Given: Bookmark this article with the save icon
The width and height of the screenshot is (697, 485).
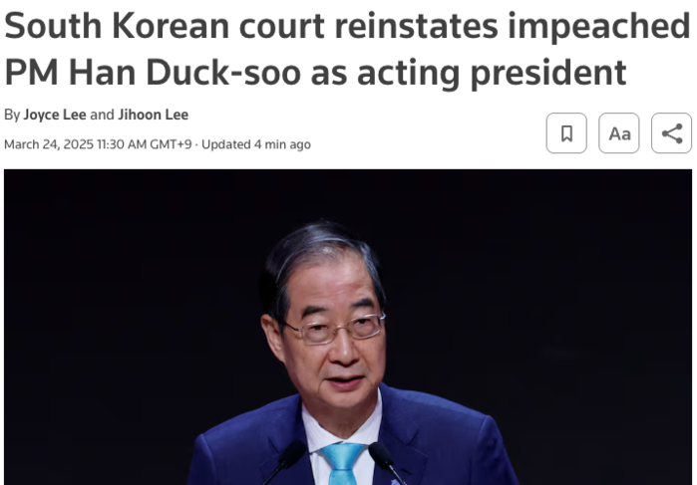Looking at the screenshot, I should [566, 133].
